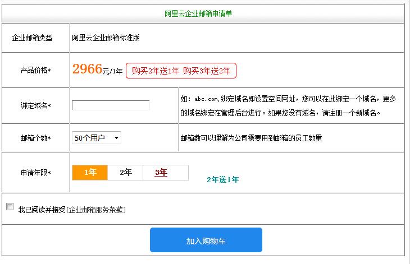Image resolution: width=410 pixels, height=264 pixels.
Task: Open the 50个用户 mailbox count dropdown
Action: tap(97, 138)
